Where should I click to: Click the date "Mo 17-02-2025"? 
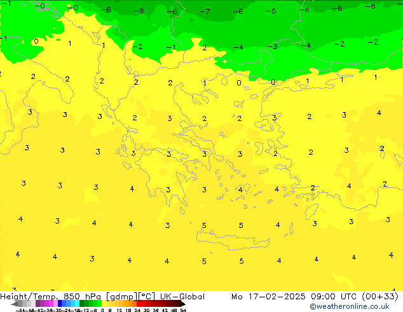[x=268, y=297]
